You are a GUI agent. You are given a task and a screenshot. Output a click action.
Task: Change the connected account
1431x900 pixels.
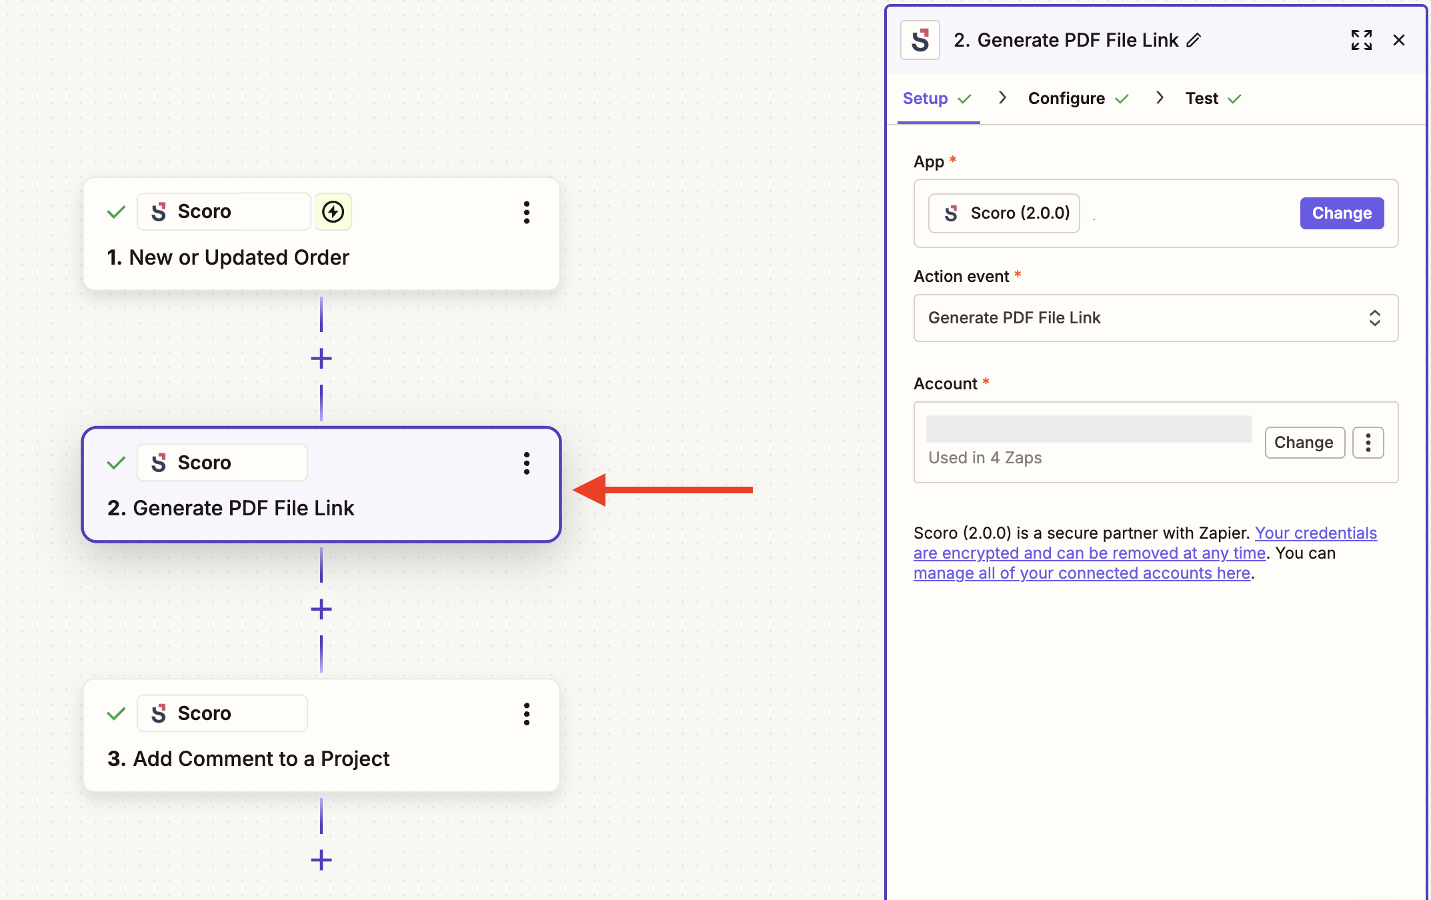click(x=1305, y=443)
